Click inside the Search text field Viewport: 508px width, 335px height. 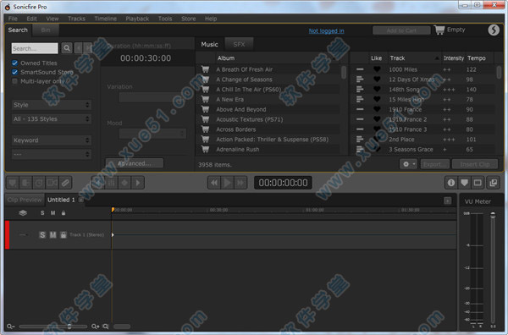tap(35, 48)
